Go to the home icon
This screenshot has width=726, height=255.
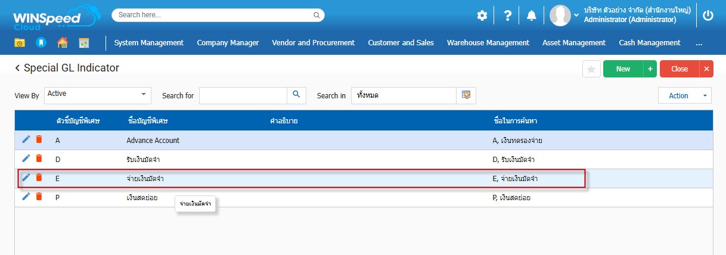(x=62, y=43)
